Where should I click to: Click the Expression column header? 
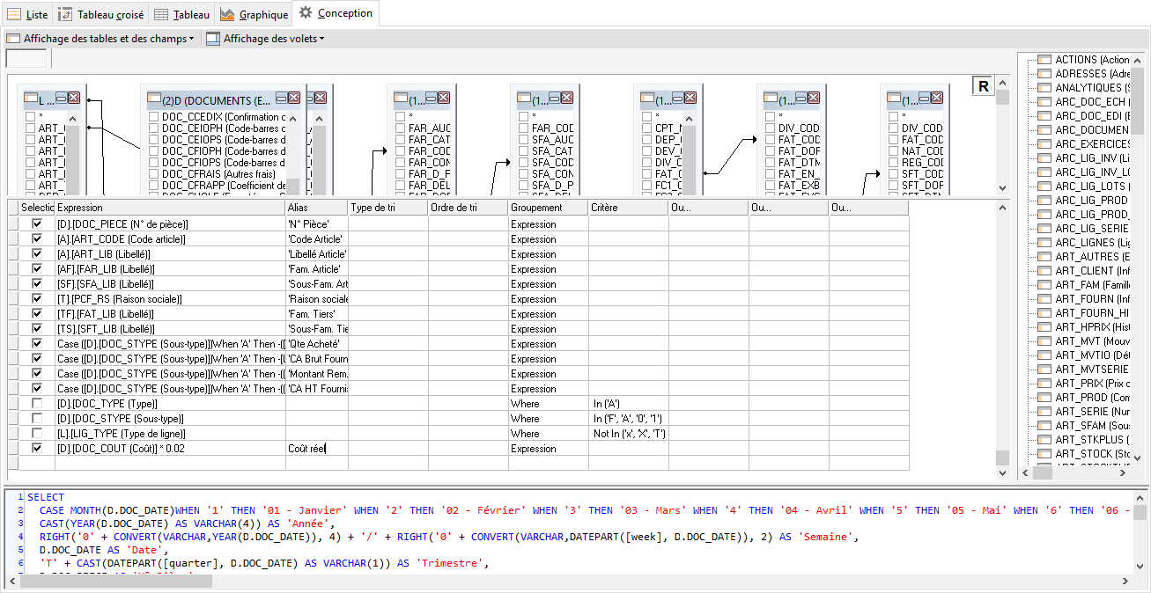coord(170,208)
